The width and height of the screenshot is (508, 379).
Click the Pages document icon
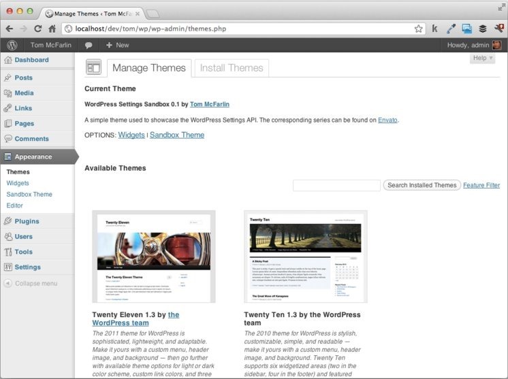(7, 123)
